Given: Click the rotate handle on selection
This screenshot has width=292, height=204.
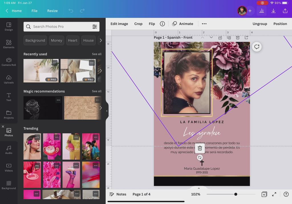Looking at the screenshot, I should click(200, 158).
